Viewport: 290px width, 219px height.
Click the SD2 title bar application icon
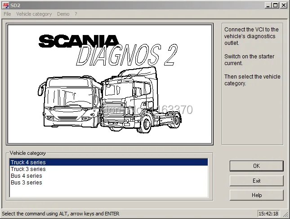pyautogui.click(x=5, y=5)
